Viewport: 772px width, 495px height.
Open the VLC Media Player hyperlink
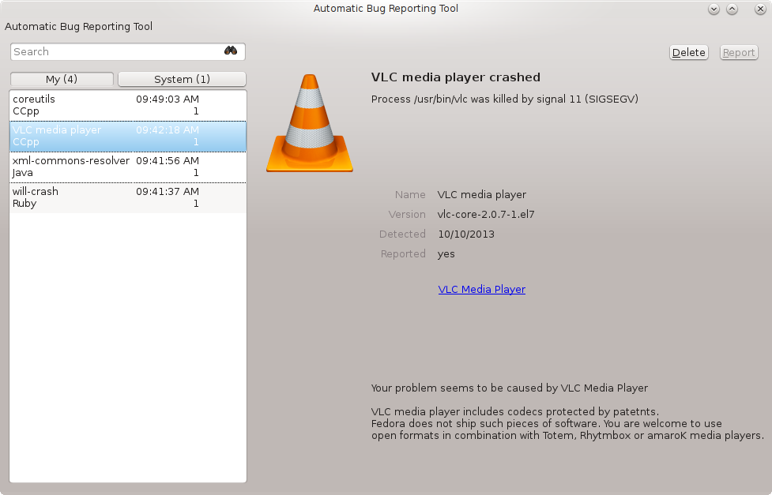coord(481,290)
